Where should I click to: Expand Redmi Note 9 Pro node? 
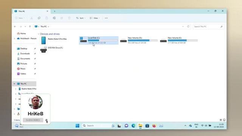(16, 89)
